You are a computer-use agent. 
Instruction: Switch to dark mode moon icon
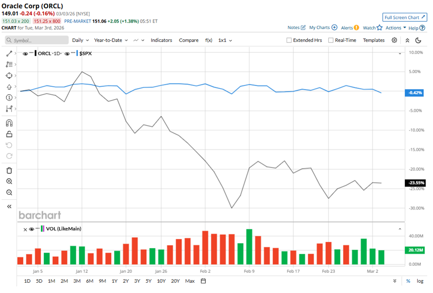(418, 41)
